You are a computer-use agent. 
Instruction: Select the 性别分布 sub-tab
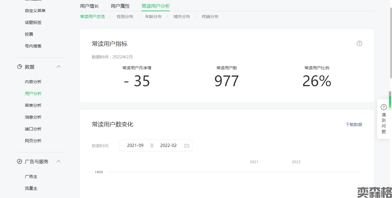pyautogui.click(x=125, y=17)
